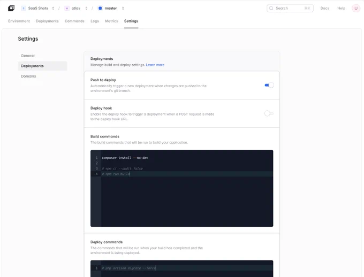The image size is (364, 277).
Task: Select Deployments in the settings sidebar
Action: 42,66
